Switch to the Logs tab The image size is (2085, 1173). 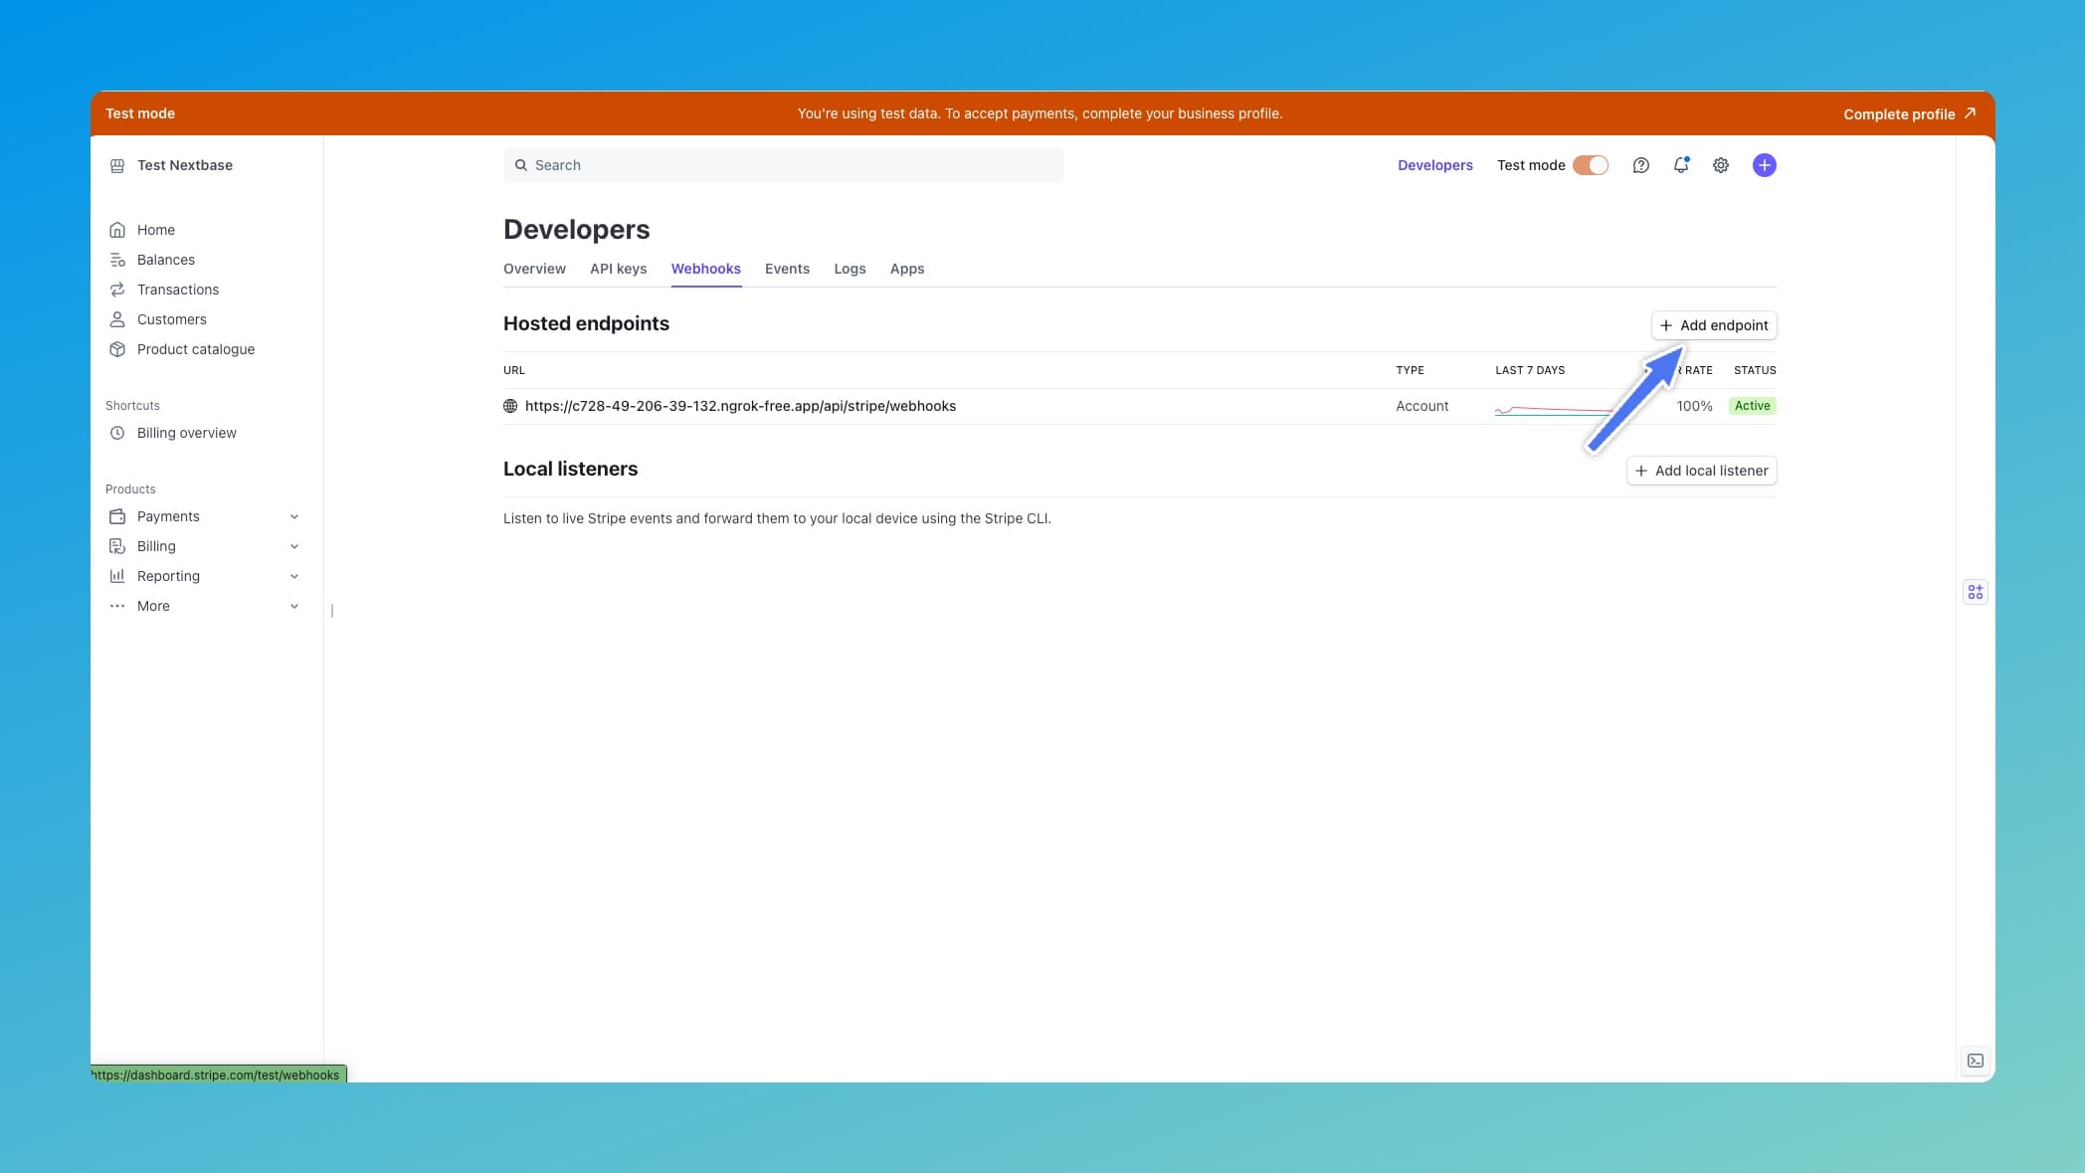click(x=850, y=269)
